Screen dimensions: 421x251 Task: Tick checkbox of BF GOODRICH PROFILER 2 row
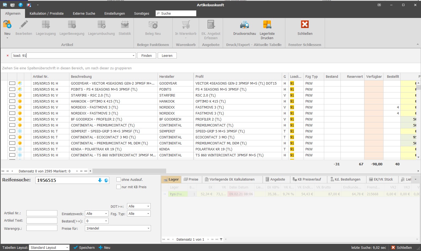tap(12, 119)
